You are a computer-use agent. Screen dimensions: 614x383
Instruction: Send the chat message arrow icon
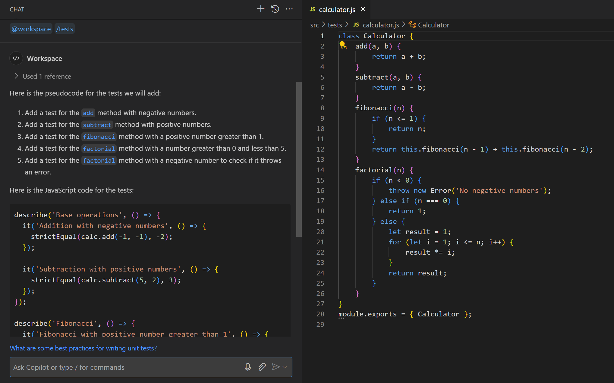pyautogui.click(x=276, y=367)
